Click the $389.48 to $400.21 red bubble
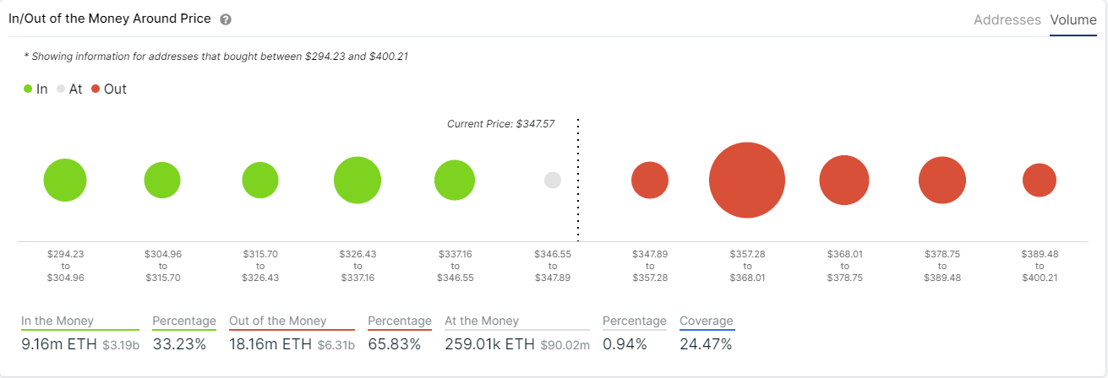Image resolution: width=1108 pixels, height=378 pixels. click(1040, 180)
